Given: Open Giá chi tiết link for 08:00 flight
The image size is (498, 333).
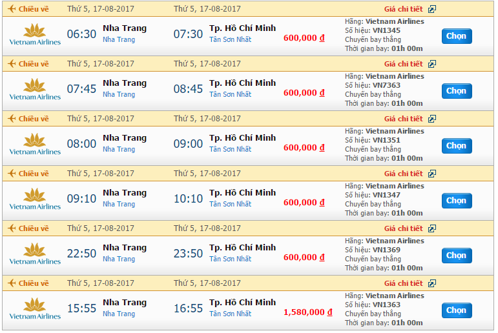Looking at the screenshot, I should [x=403, y=119].
